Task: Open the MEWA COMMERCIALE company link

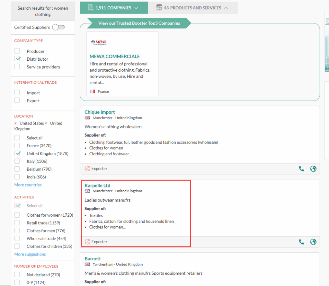Action: click(x=115, y=56)
